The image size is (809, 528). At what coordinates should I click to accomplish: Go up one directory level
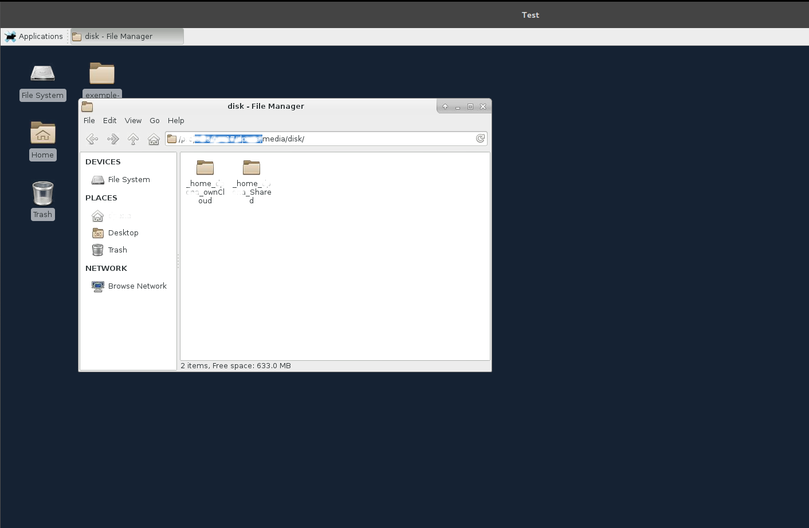[133, 139]
